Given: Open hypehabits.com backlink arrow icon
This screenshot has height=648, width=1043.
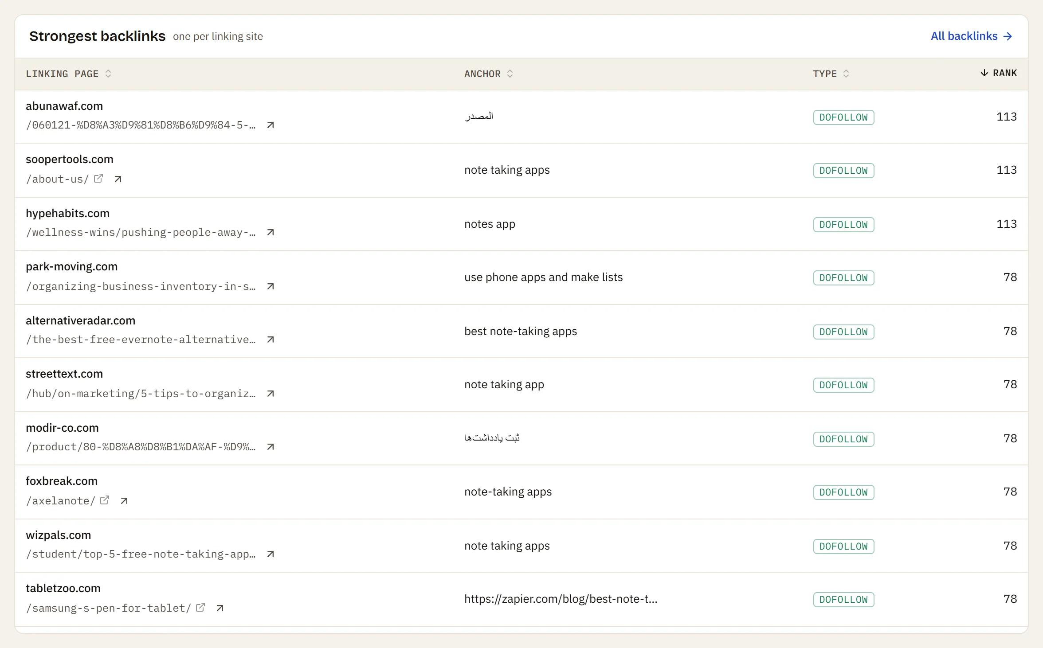Looking at the screenshot, I should coord(271,232).
